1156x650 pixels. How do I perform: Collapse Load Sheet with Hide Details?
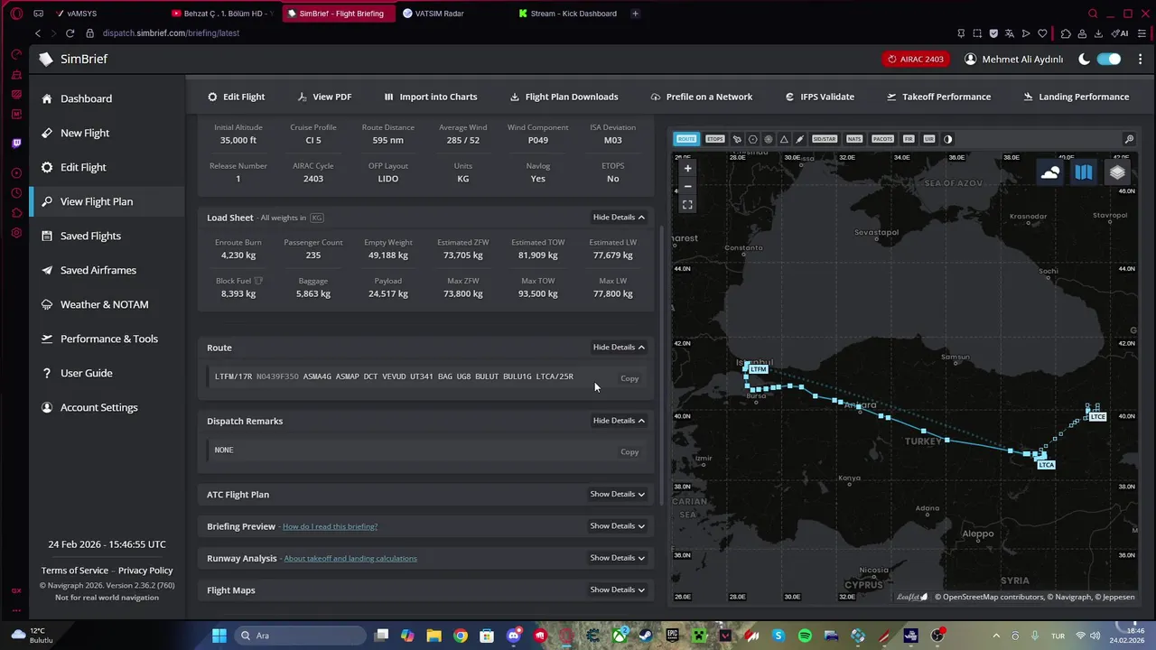pos(619,218)
